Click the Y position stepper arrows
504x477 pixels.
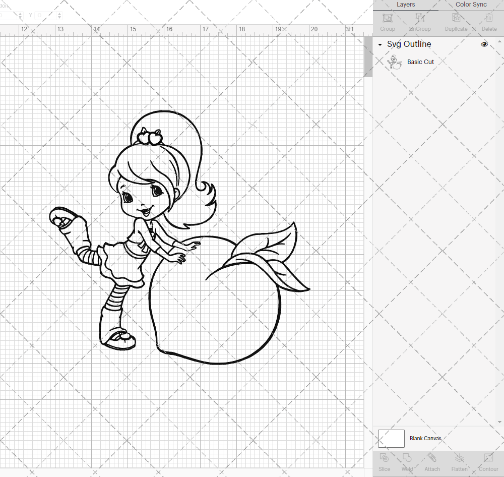(x=59, y=15)
